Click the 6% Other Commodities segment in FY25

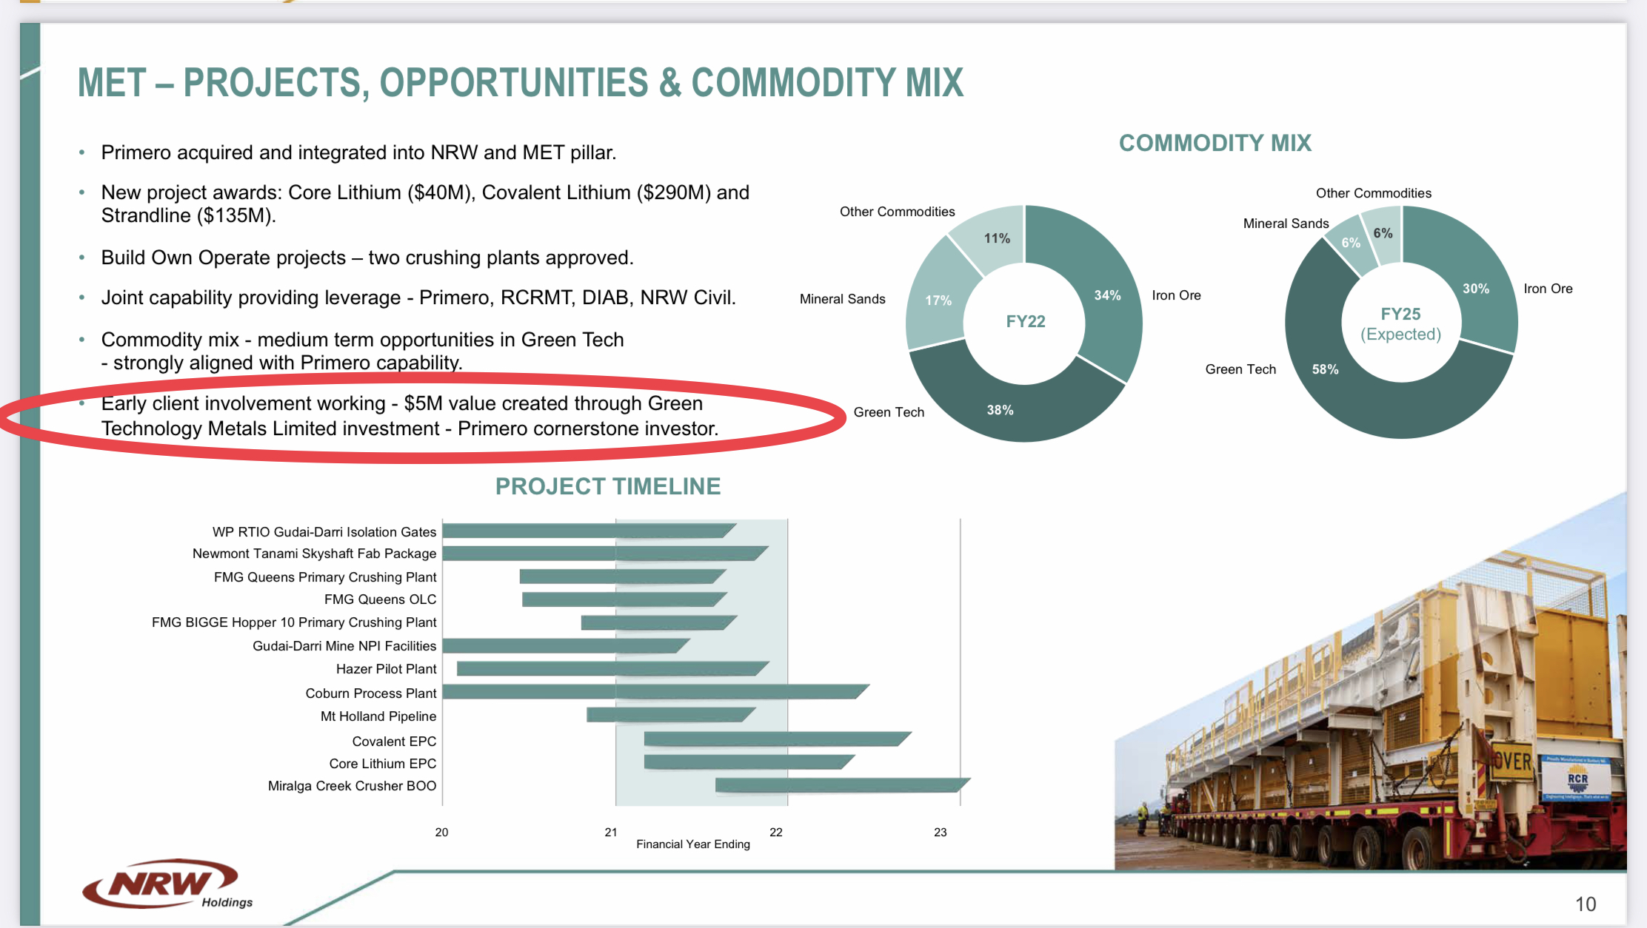coord(1383,233)
